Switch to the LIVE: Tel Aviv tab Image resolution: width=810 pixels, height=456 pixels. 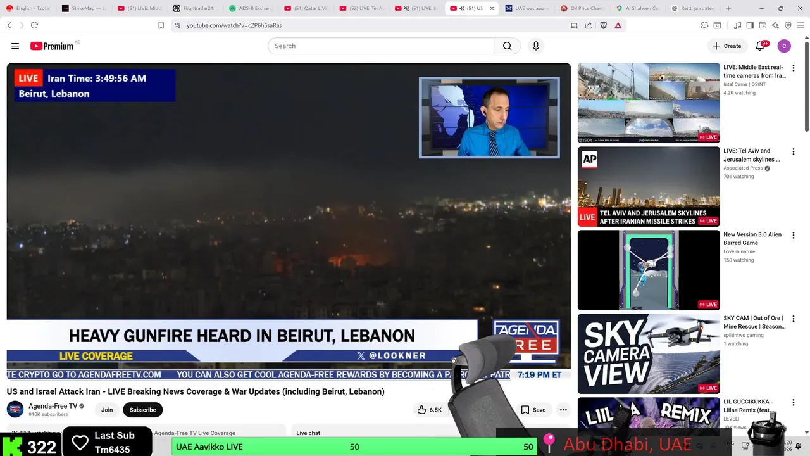tap(361, 8)
